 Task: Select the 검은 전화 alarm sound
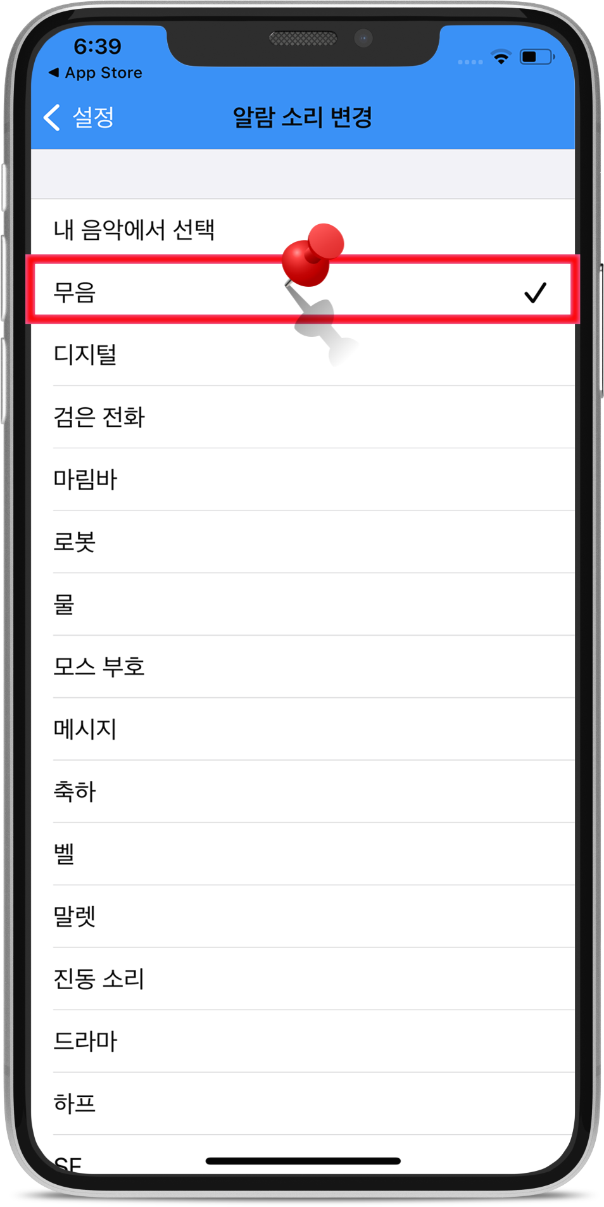pos(303,417)
